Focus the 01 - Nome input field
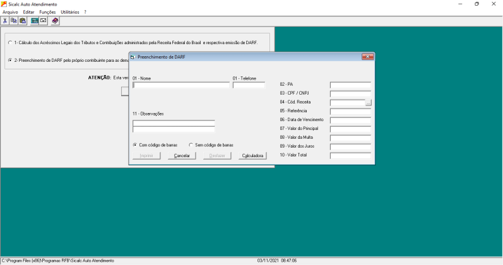 tap(181, 85)
